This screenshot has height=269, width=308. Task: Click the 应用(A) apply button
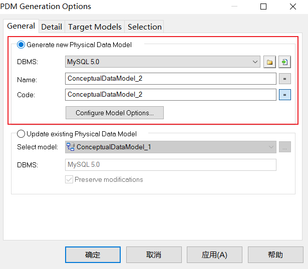pos(214,254)
